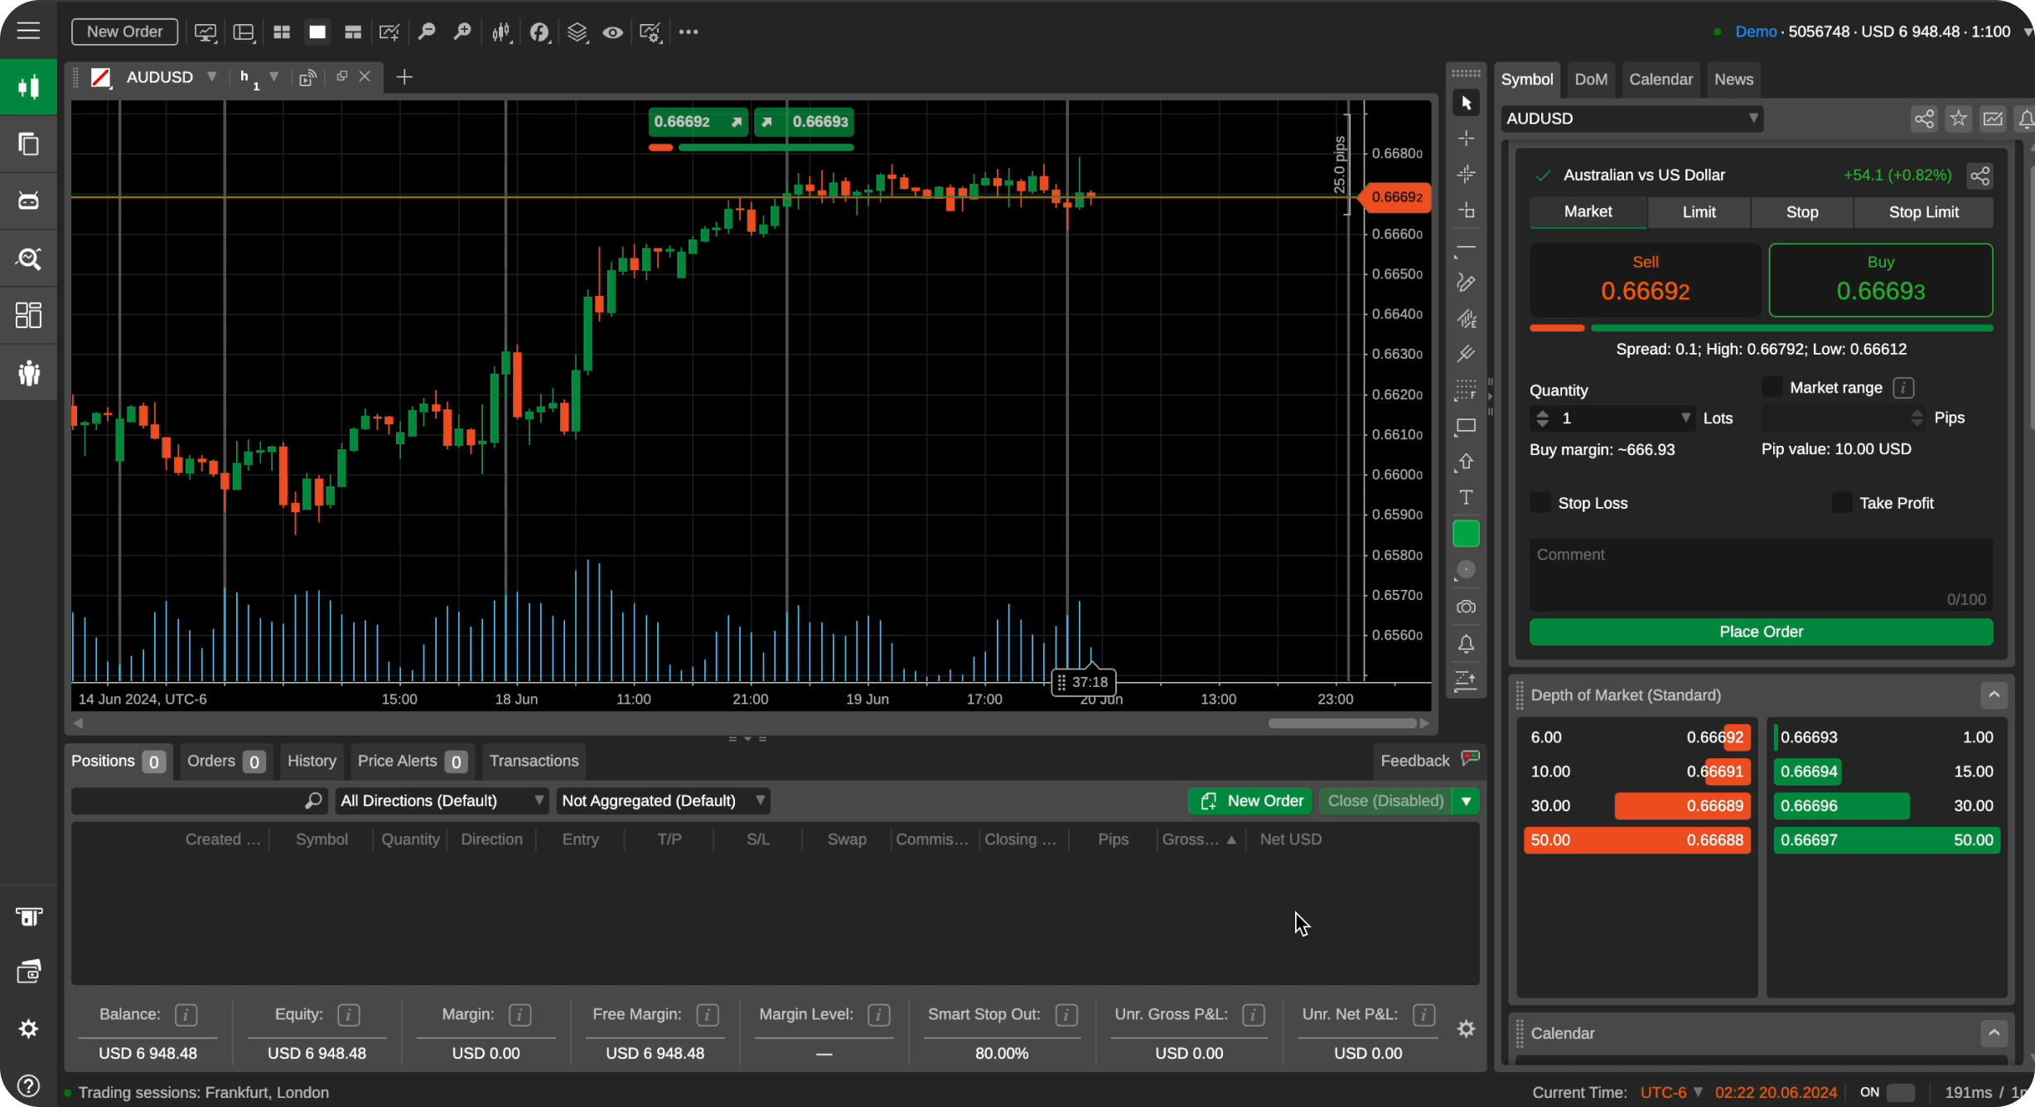Click the Feedback button

tap(1428, 760)
